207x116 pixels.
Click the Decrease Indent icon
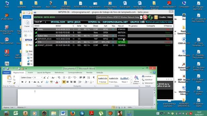[x=81, y=78]
